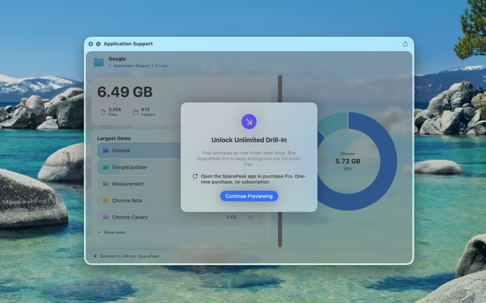
Task: Click the Chrome Beta orange folder icon
Action: 106,200
